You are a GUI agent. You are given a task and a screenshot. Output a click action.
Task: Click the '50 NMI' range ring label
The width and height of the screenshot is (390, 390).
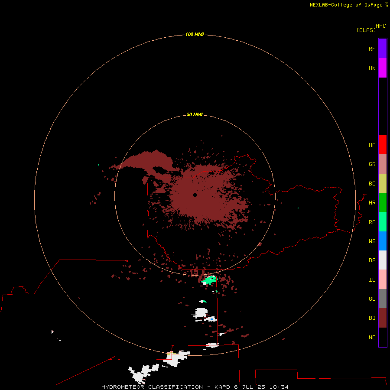195,114
